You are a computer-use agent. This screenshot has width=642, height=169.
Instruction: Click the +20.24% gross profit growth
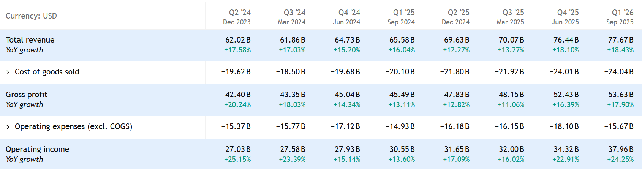coord(237,105)
